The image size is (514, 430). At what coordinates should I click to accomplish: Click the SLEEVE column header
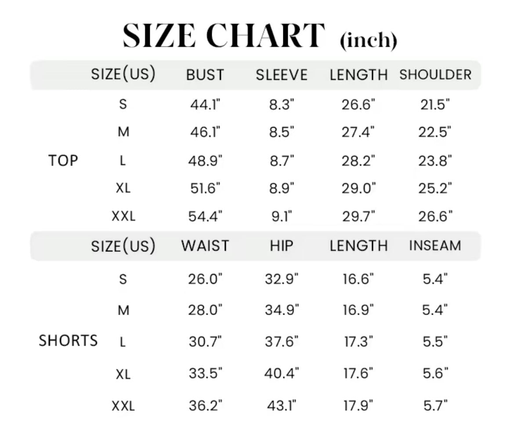[282, 75]
